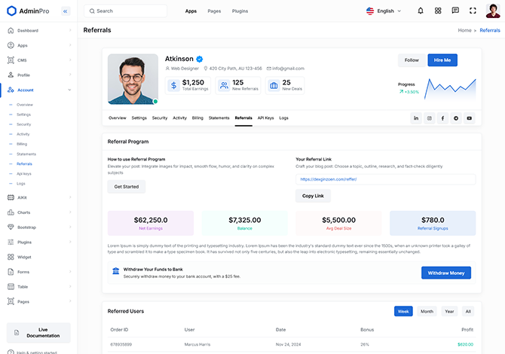Click the Facebook social icon
The height and width of the screenshot is (354, 505).
442,118
